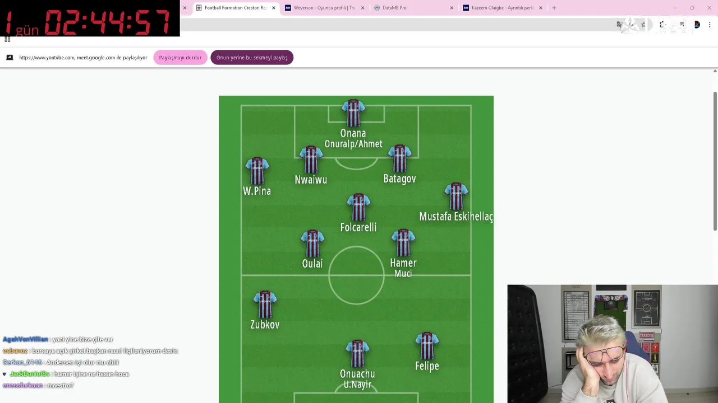Click the vertical page scrollbar thumb

pyautogui.click(x=715, y=161)
